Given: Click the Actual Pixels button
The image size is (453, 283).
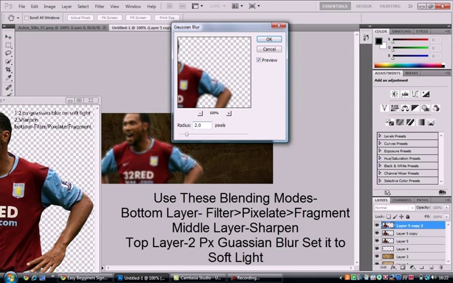Looking at the screenshot, I should 80,18.
